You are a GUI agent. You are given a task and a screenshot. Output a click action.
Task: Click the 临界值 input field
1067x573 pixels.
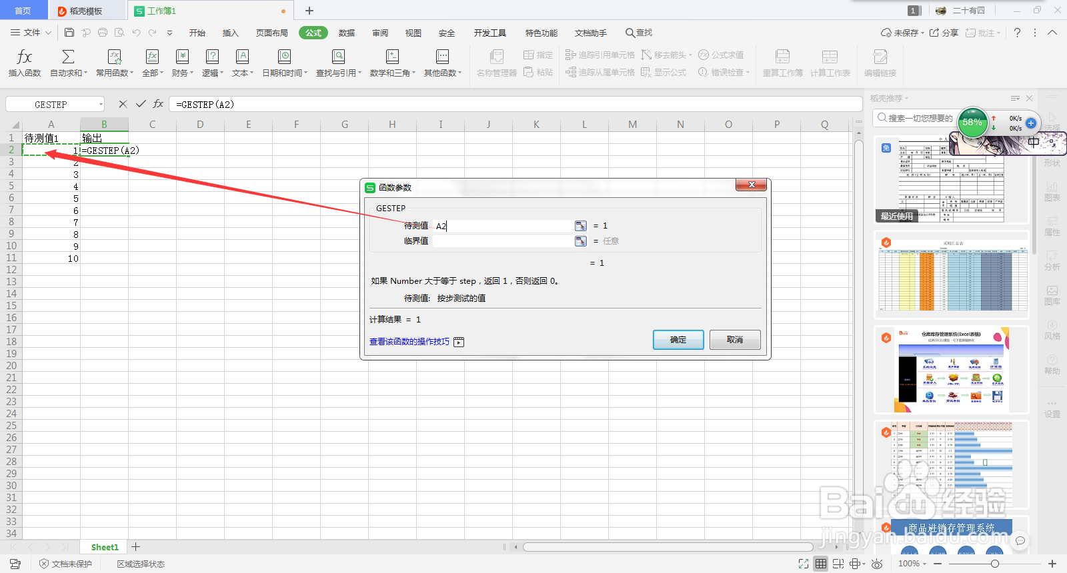click(503, 241)
